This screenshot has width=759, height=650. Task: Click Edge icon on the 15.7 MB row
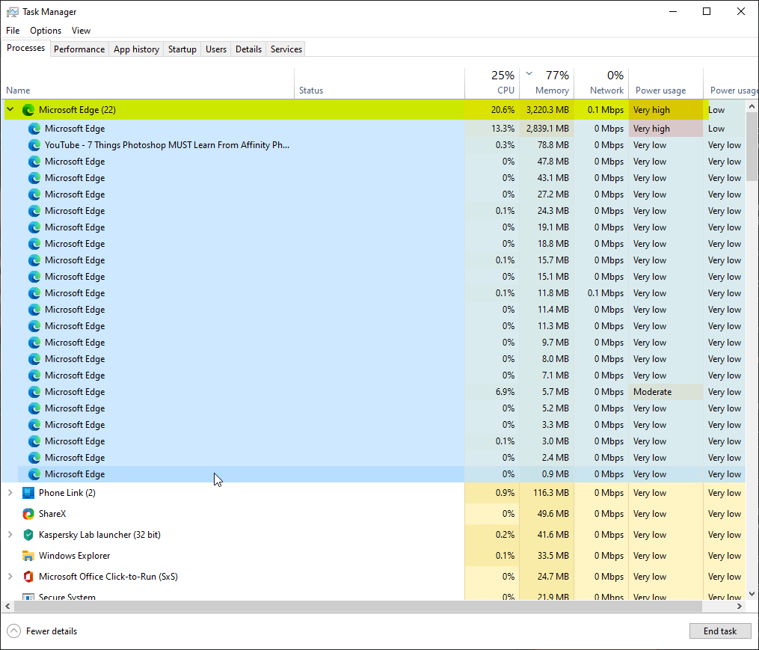(34, 260)
